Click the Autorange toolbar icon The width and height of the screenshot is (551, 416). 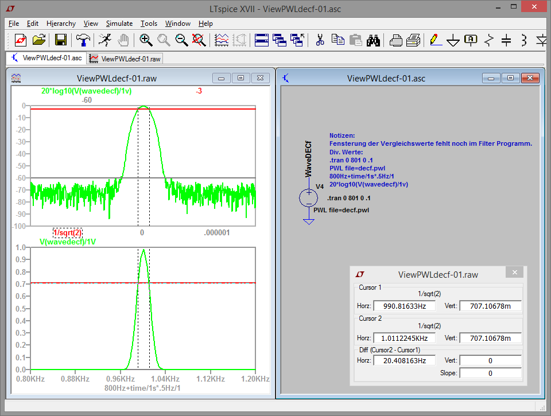[x=240, y=40]
